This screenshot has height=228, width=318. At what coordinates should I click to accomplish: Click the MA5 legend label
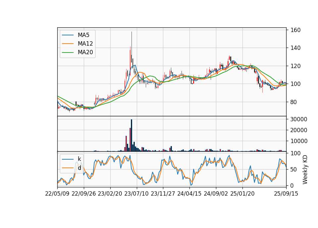click(x=83, y=35)
